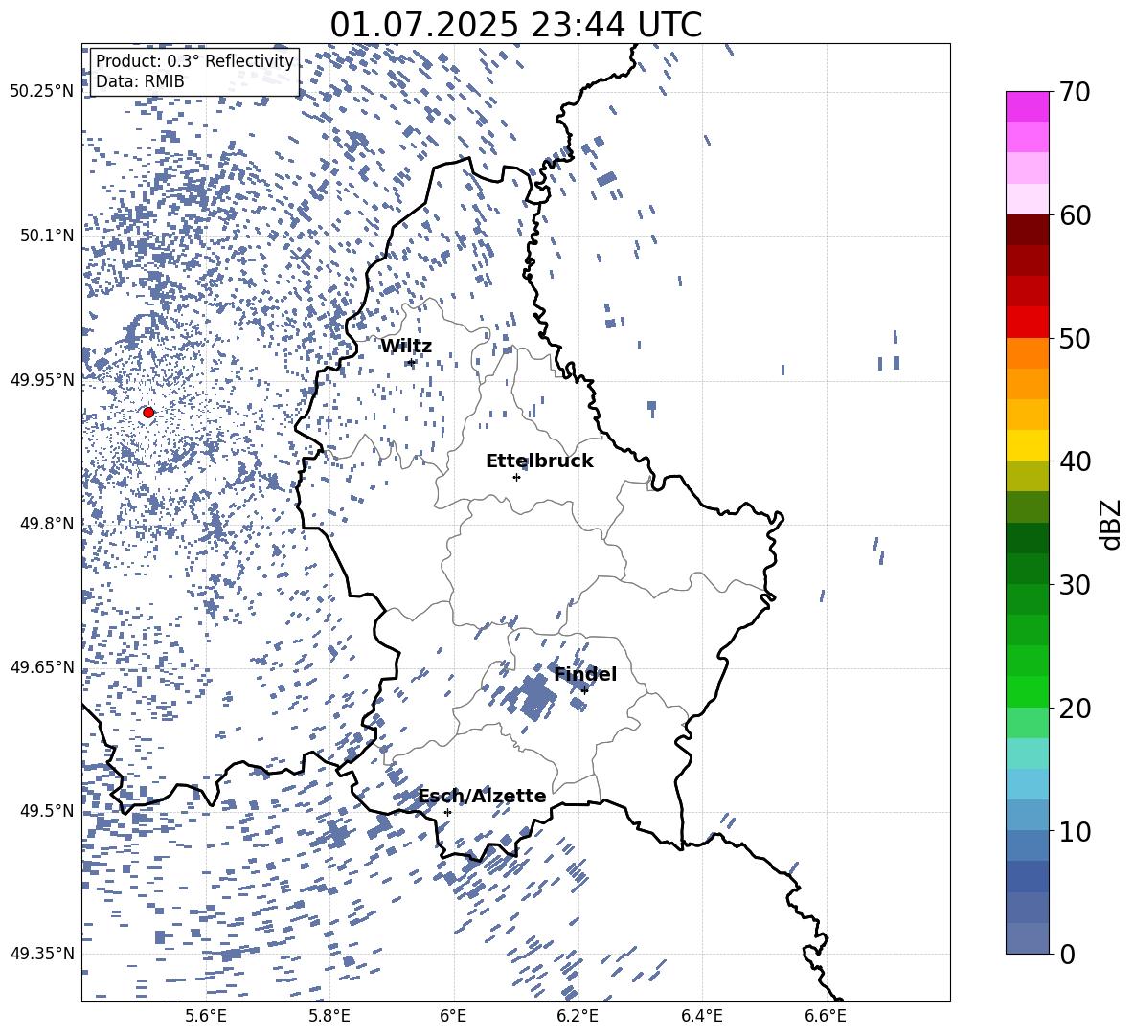This screenshot has height=1035, width=1134.
Task: Click the 'Product: 0.3° Reflectivity' legend text
Action: coord(194,60)
